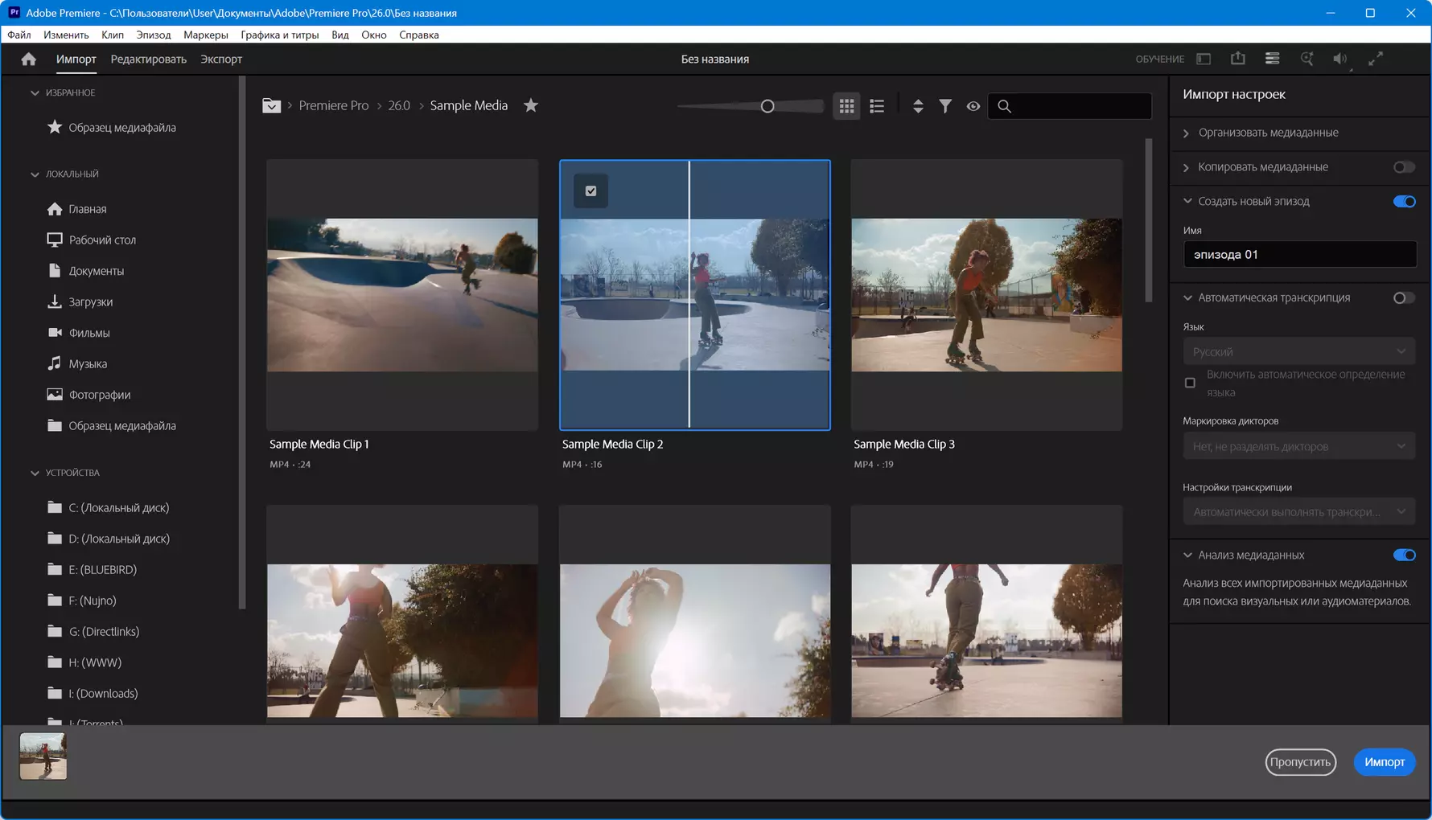1432x820 pixels.
Task: Click the quick export share icon
Action: point(1238,59)
